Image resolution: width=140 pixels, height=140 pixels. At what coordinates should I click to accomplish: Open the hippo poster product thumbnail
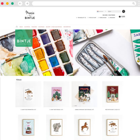(56, 127)
